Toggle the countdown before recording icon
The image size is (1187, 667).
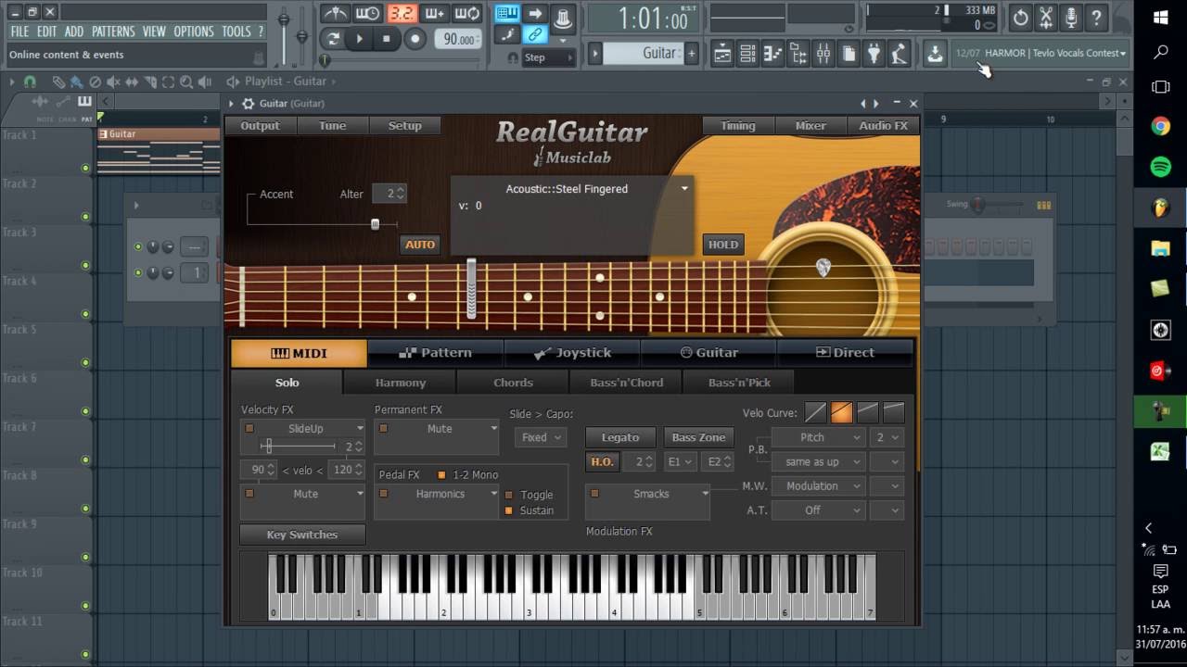tap(402, 14)
